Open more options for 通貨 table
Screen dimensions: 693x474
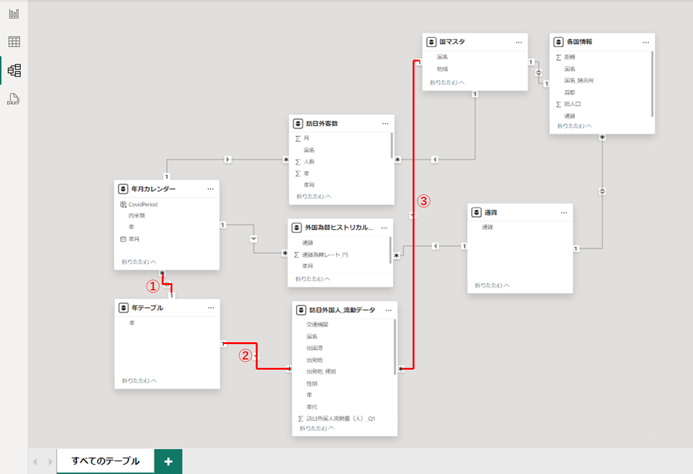click(564, 213)
